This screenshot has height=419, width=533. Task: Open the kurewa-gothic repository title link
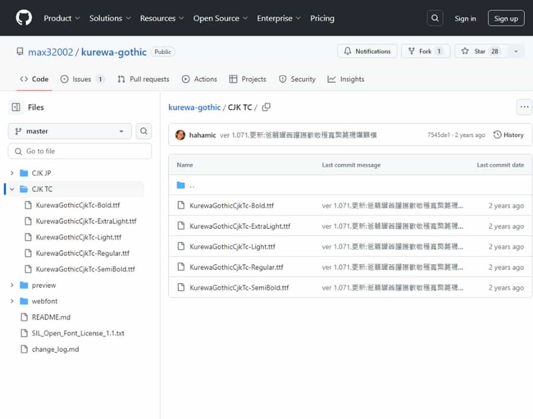click(x=114, y=52)
